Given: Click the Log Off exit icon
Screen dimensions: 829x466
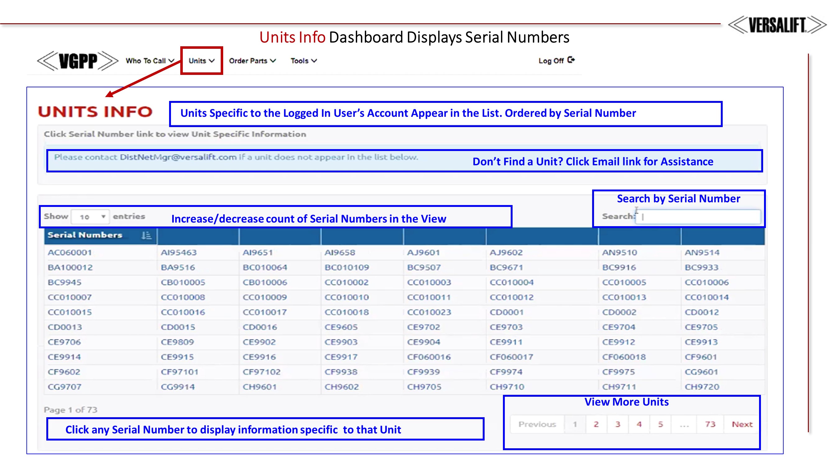Looking at the screenshot, I should click(x=571, y=60).
